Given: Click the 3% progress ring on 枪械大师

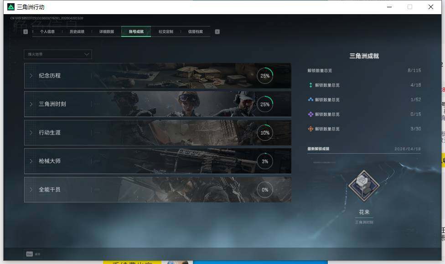Looking at the screenshot, I should [265, 161].
